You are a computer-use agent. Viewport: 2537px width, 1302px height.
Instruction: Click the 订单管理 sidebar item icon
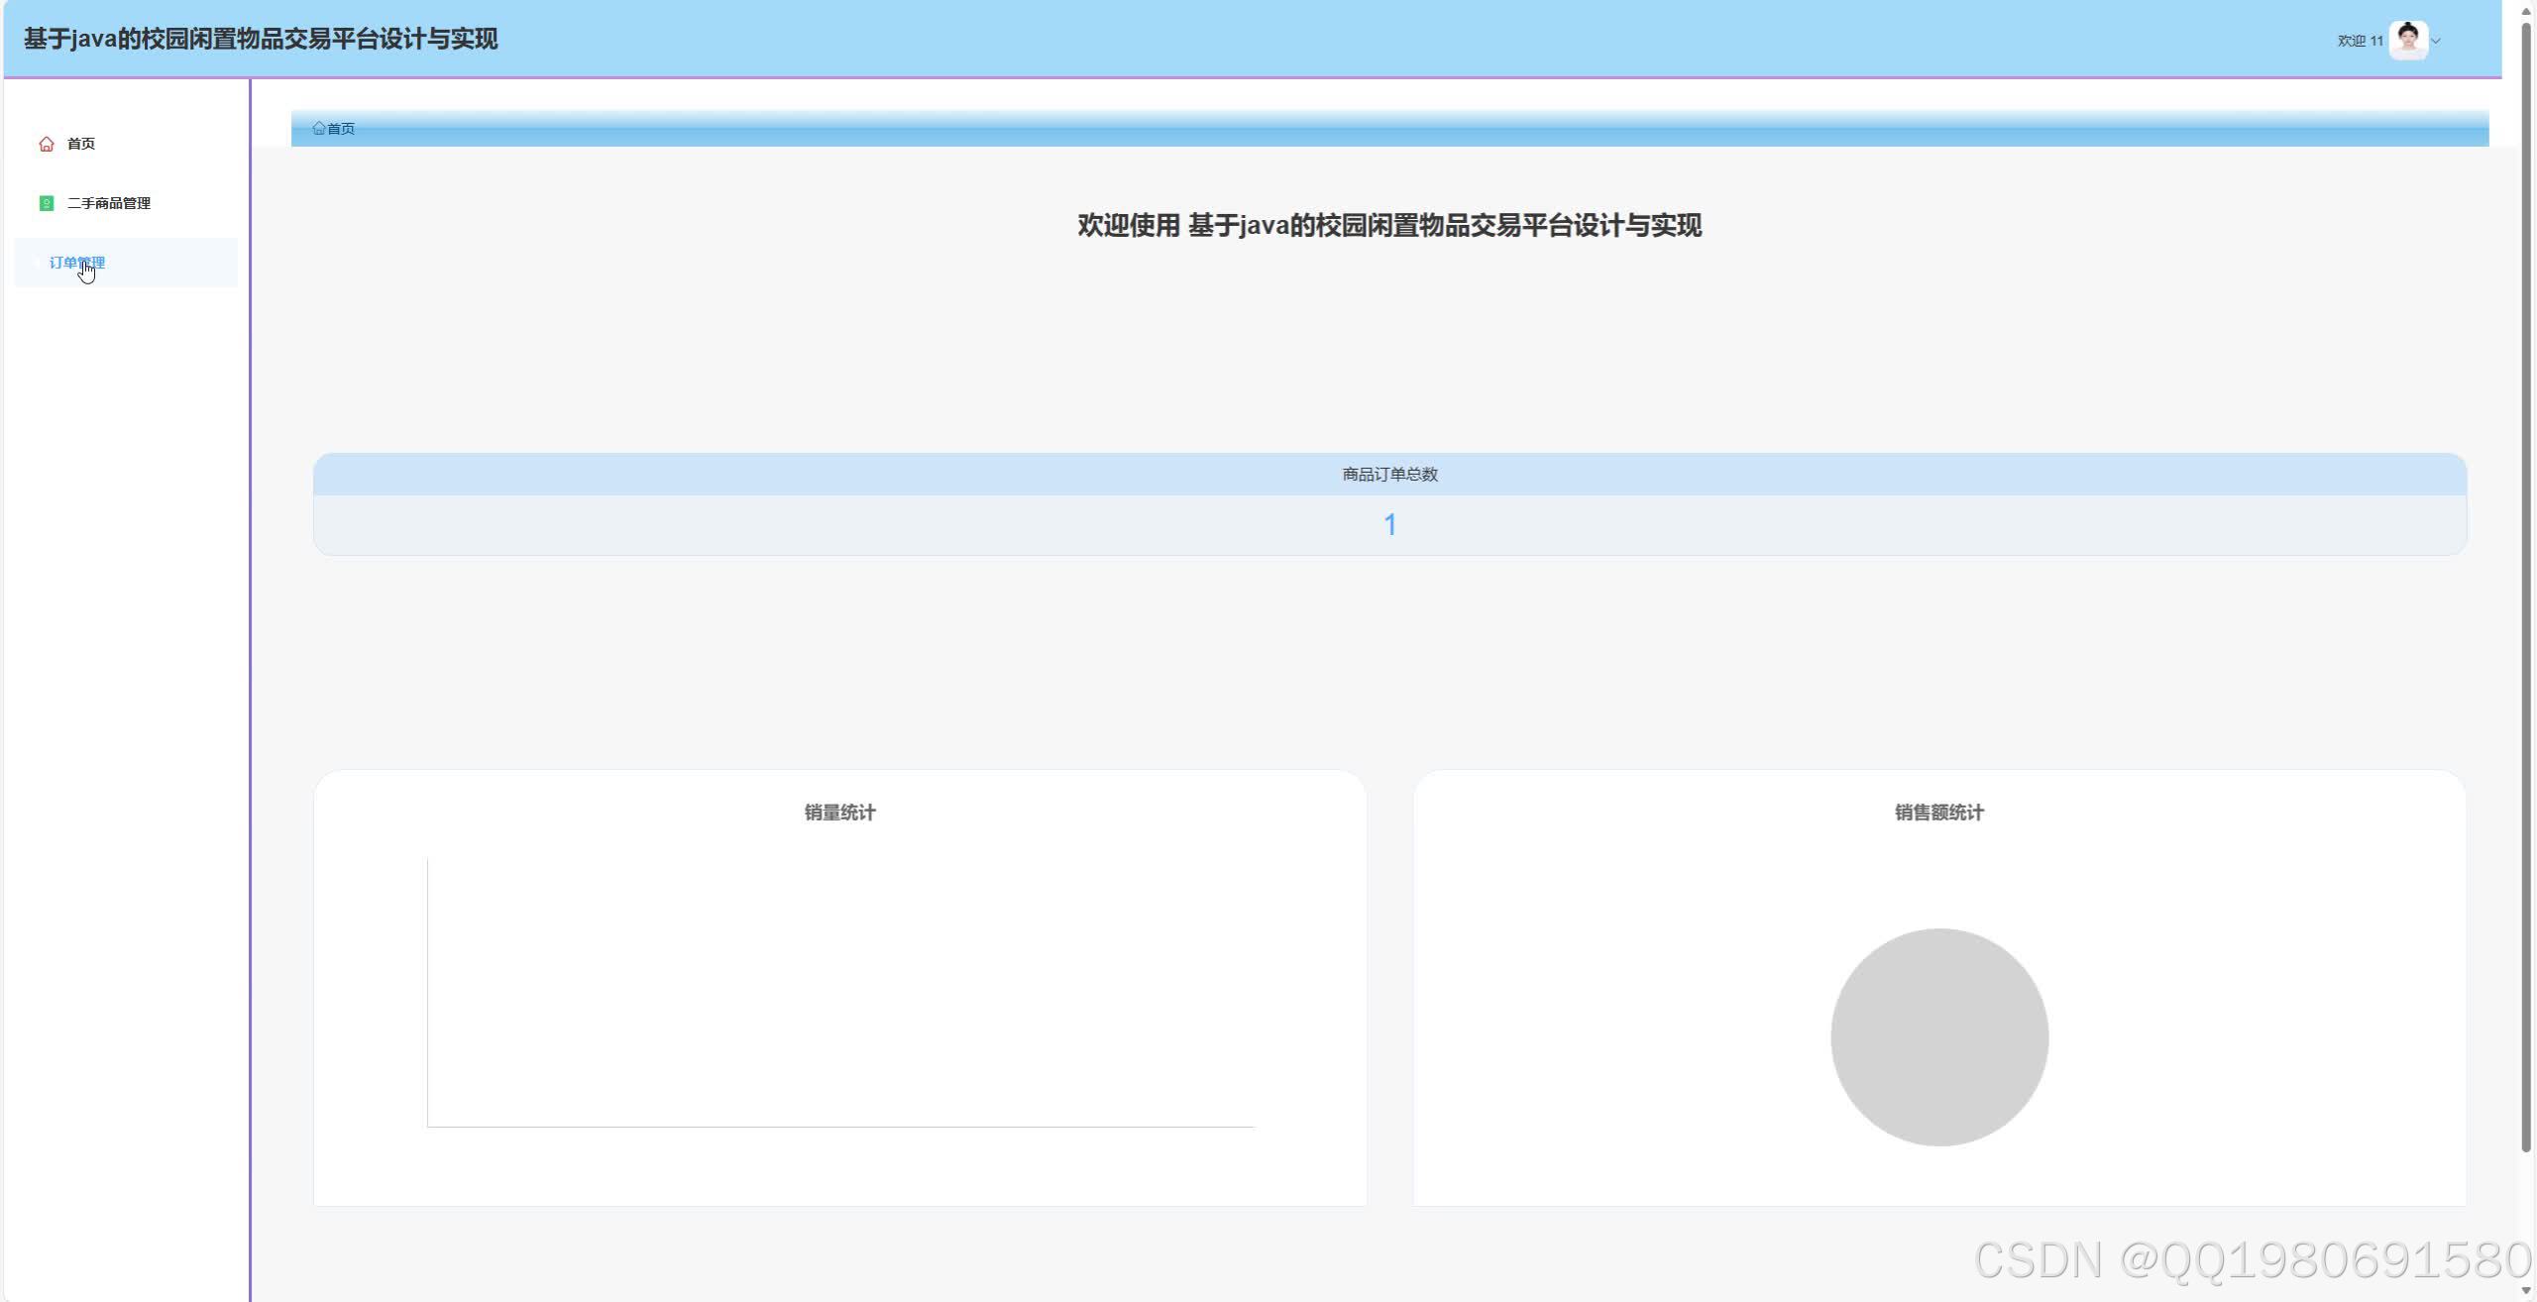pos(38,263)
